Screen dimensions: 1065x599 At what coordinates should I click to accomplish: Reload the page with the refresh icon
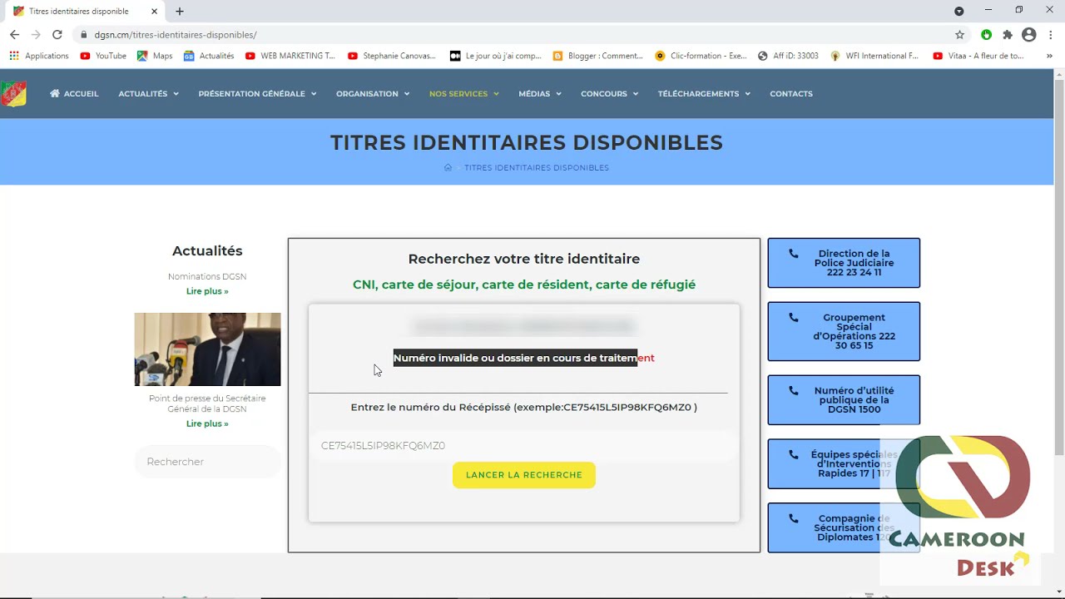point(57,35)
